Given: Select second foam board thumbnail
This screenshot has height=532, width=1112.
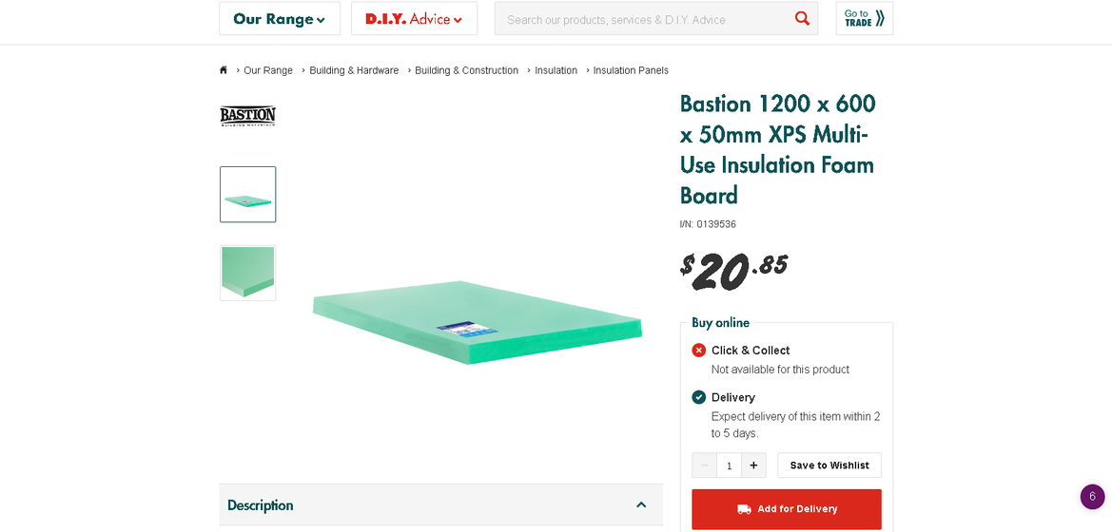Looking at the screenshot, I should pos(248,273).
